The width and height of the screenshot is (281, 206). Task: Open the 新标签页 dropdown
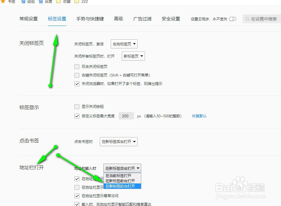133,56
